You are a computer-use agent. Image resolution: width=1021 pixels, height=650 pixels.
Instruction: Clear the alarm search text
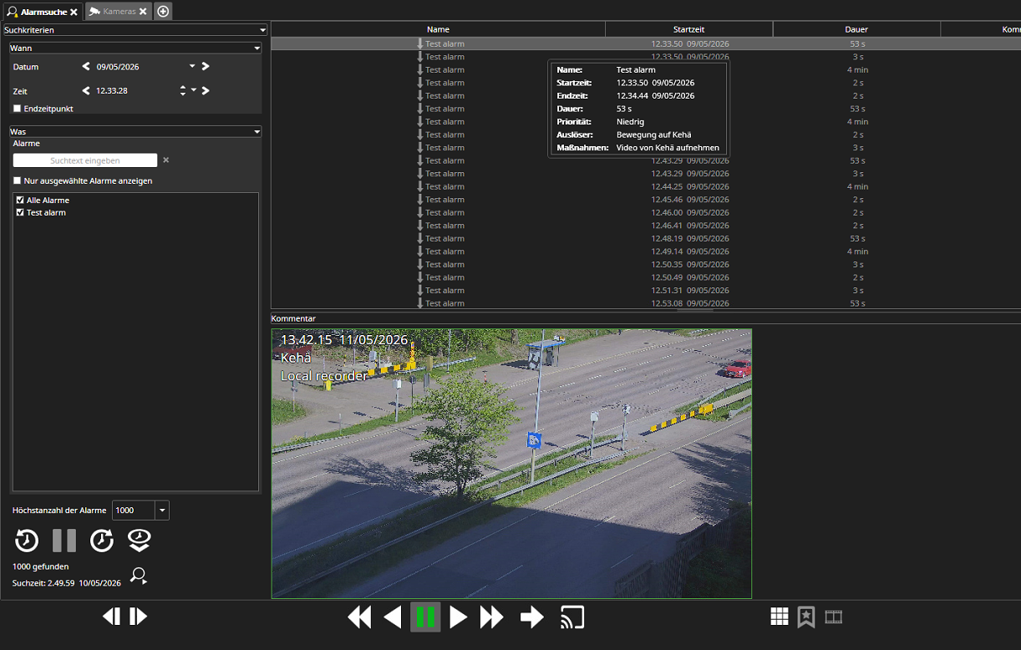pyautogui.click(x=165, y=160)
